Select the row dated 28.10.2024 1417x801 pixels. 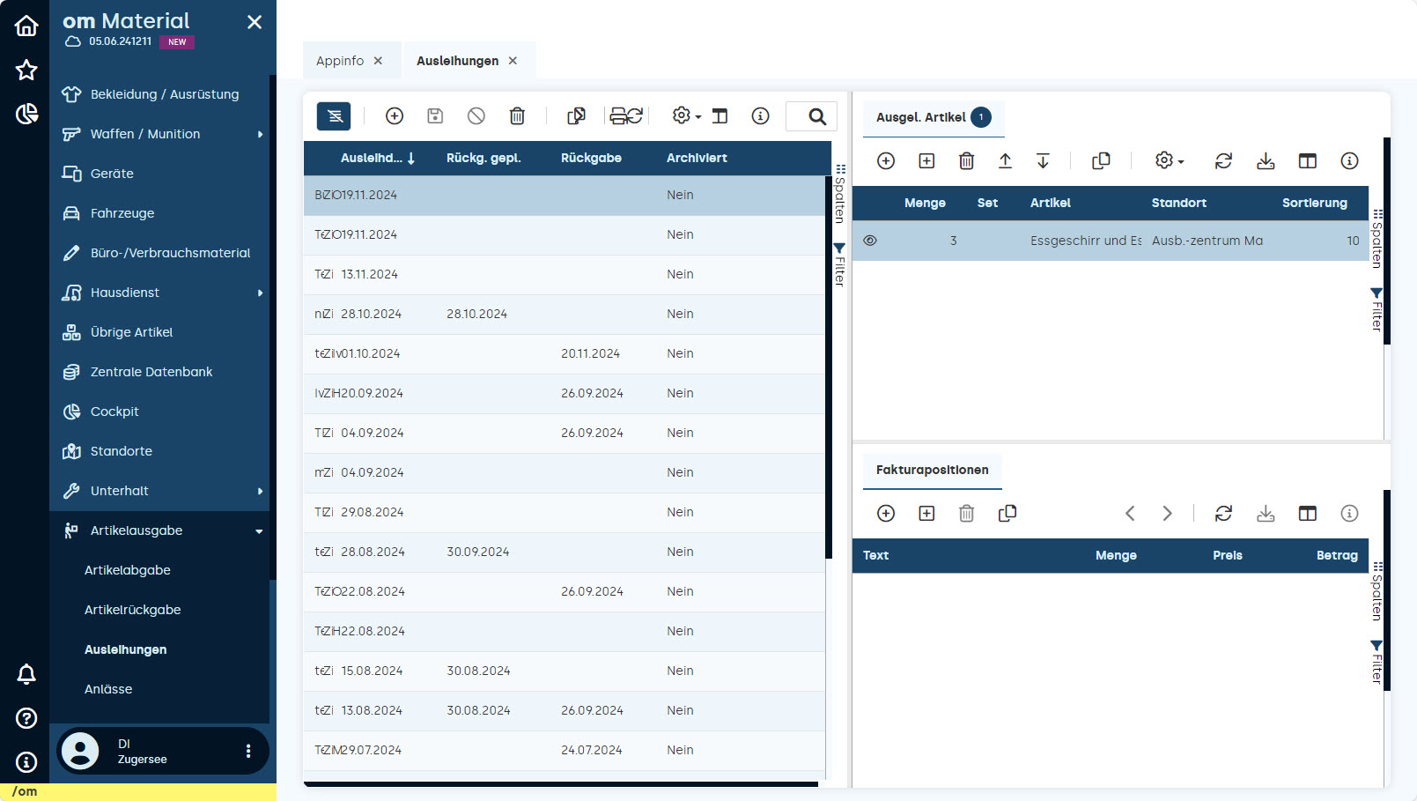(564, 314)
